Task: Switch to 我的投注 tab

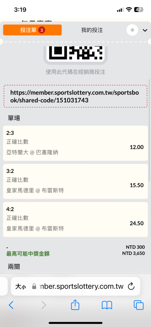Action: point(92,30)
